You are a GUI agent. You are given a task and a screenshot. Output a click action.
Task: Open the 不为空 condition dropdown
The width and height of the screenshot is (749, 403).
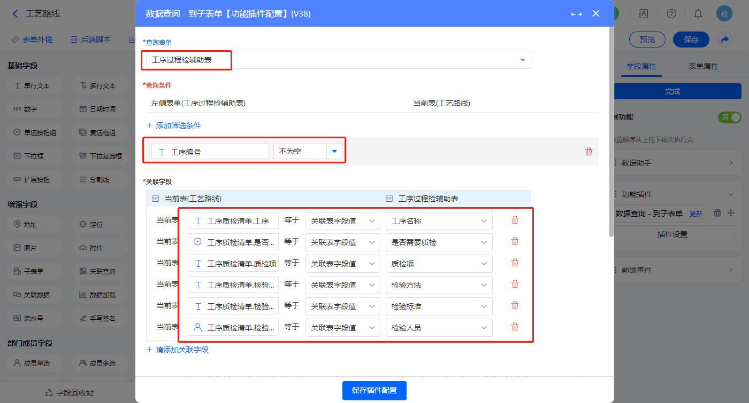tap(334, 152)
